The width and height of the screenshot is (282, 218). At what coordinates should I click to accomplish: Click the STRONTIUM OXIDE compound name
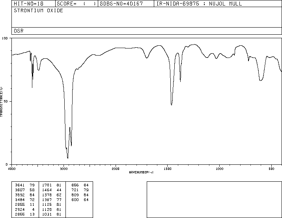click(x=38, y=11)
